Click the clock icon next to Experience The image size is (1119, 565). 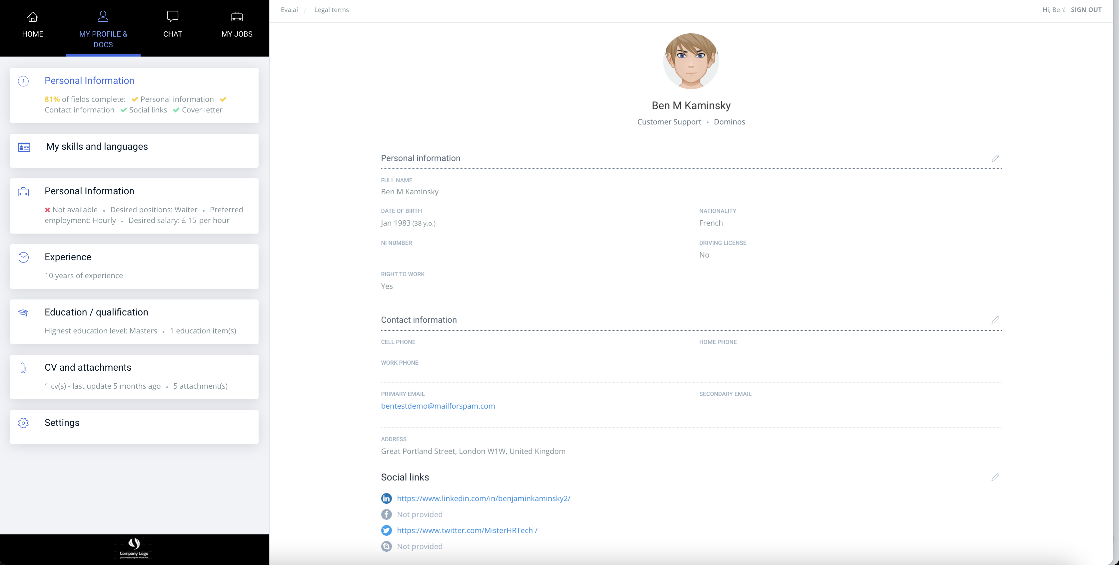23,257
